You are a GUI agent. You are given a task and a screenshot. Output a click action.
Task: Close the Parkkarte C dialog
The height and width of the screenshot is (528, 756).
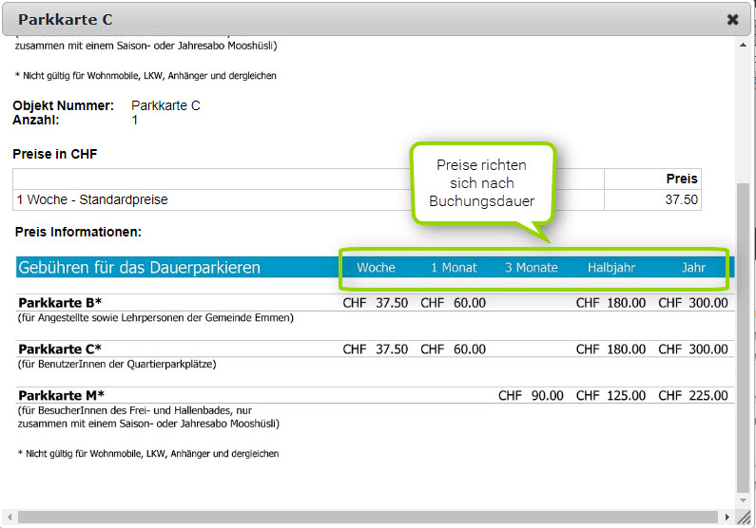[732, 19]
